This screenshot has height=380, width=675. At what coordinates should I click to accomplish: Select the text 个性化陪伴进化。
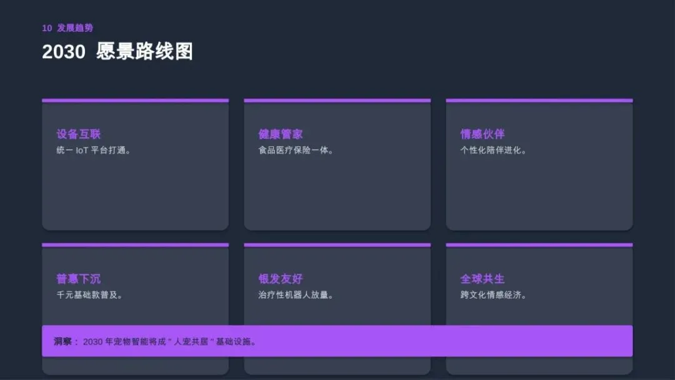tap(493, 150)
